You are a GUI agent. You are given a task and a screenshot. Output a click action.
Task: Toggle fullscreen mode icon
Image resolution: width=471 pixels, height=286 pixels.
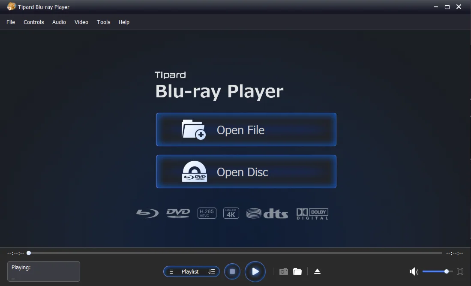coord(460,271)
